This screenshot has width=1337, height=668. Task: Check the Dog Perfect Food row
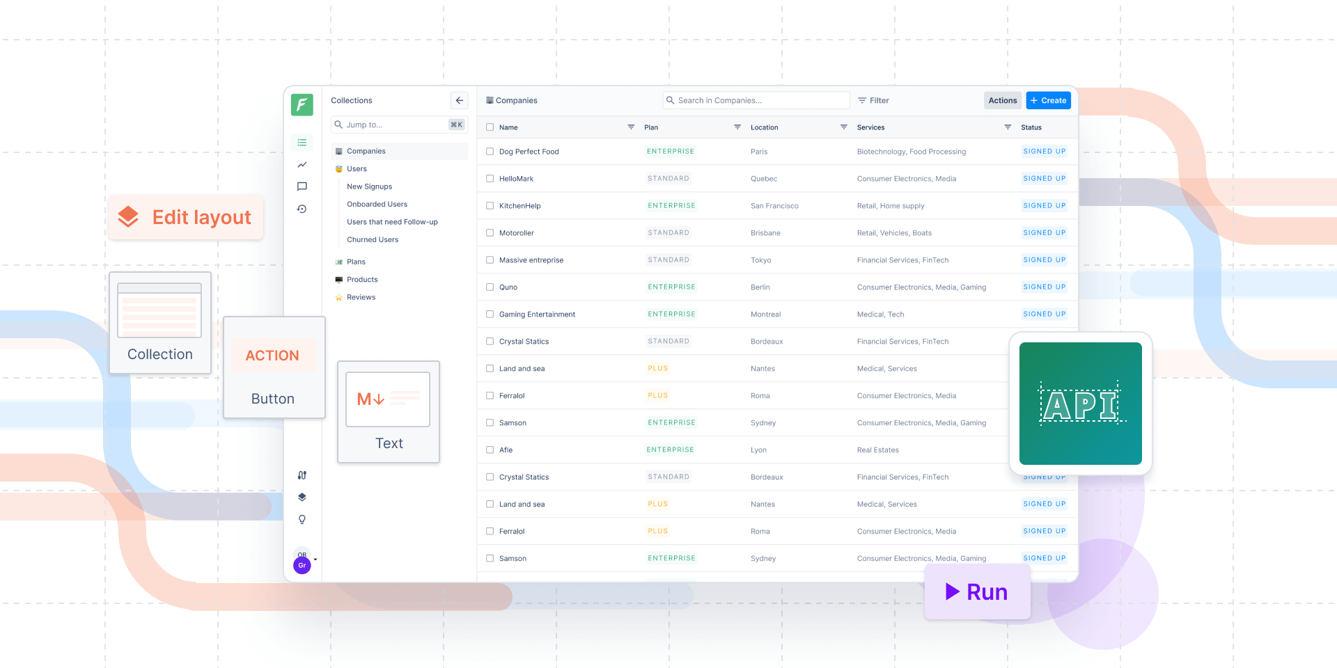pos(490,152)
